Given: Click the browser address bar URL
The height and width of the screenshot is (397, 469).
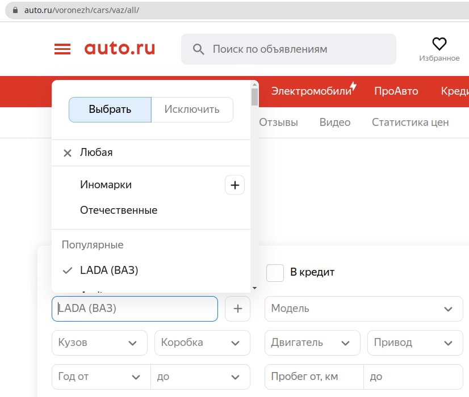Looking at the screenshot, I should click(x=82, y=10).
